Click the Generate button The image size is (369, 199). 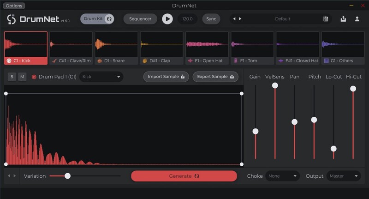(x=184, y=176)
